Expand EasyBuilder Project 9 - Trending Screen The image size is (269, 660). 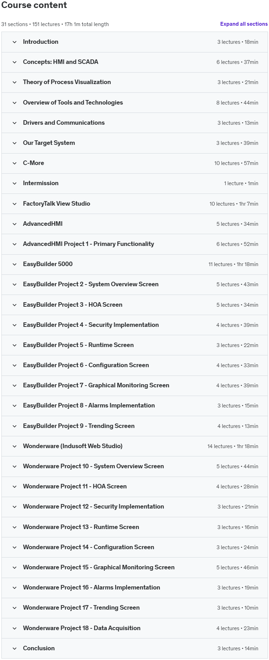tap(79, 426)
